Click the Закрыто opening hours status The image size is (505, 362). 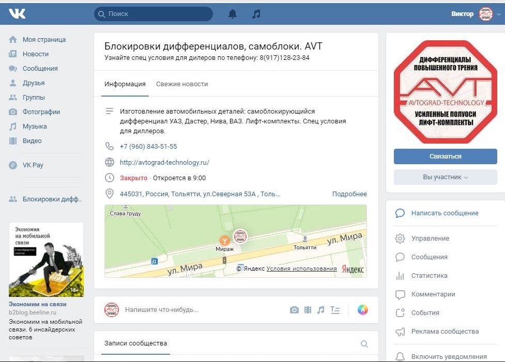pos(134,178)
